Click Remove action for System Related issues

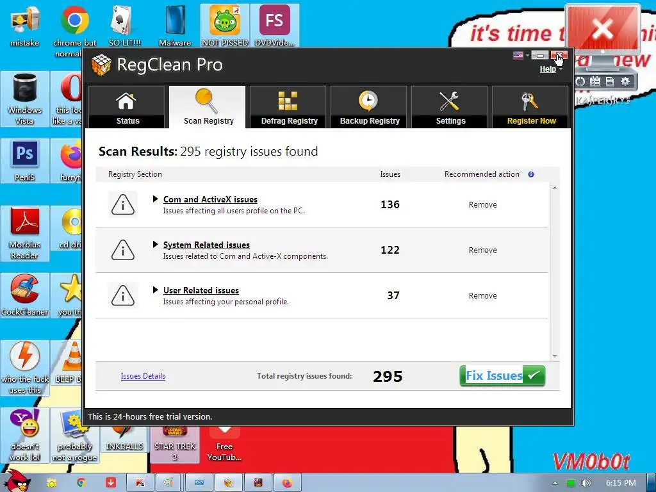click(483, 250)
